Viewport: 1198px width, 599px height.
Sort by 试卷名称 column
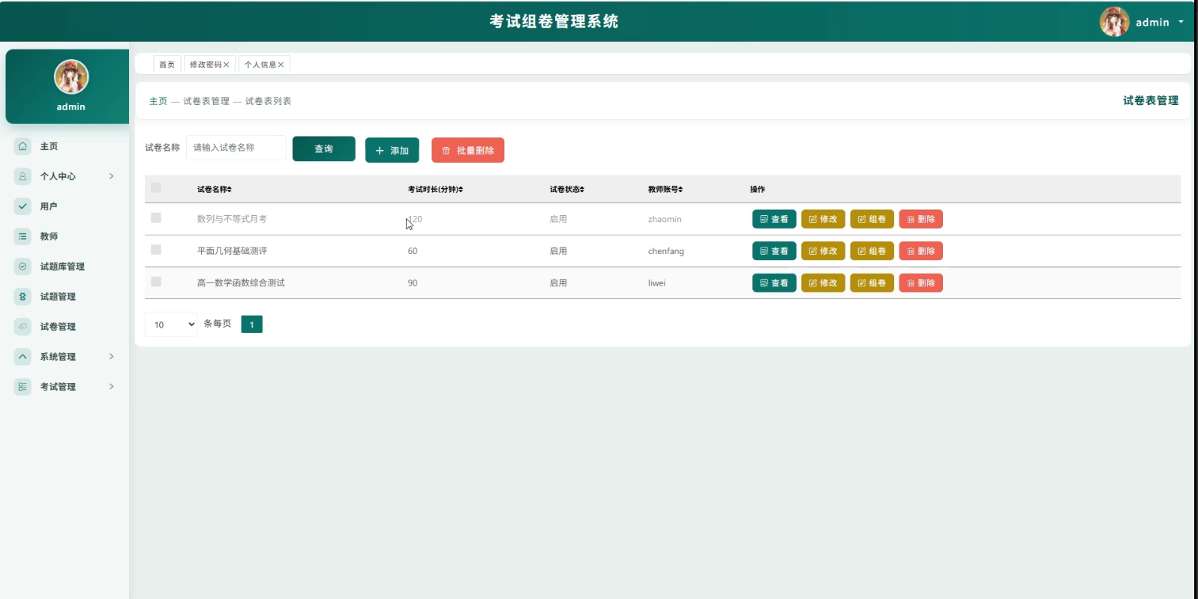[x=215, y=189]
